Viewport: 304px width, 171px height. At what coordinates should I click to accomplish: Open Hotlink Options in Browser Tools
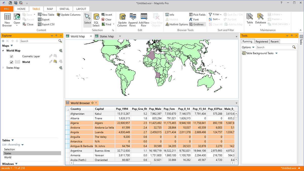[177, 24]
